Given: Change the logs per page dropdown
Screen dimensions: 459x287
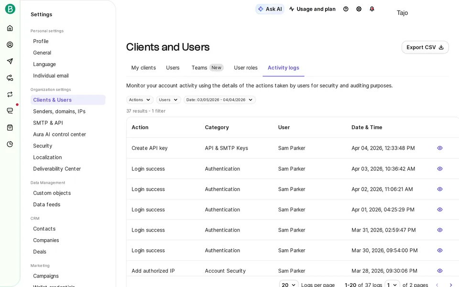Looking at the screenshot, I should (x=289, y=285).
